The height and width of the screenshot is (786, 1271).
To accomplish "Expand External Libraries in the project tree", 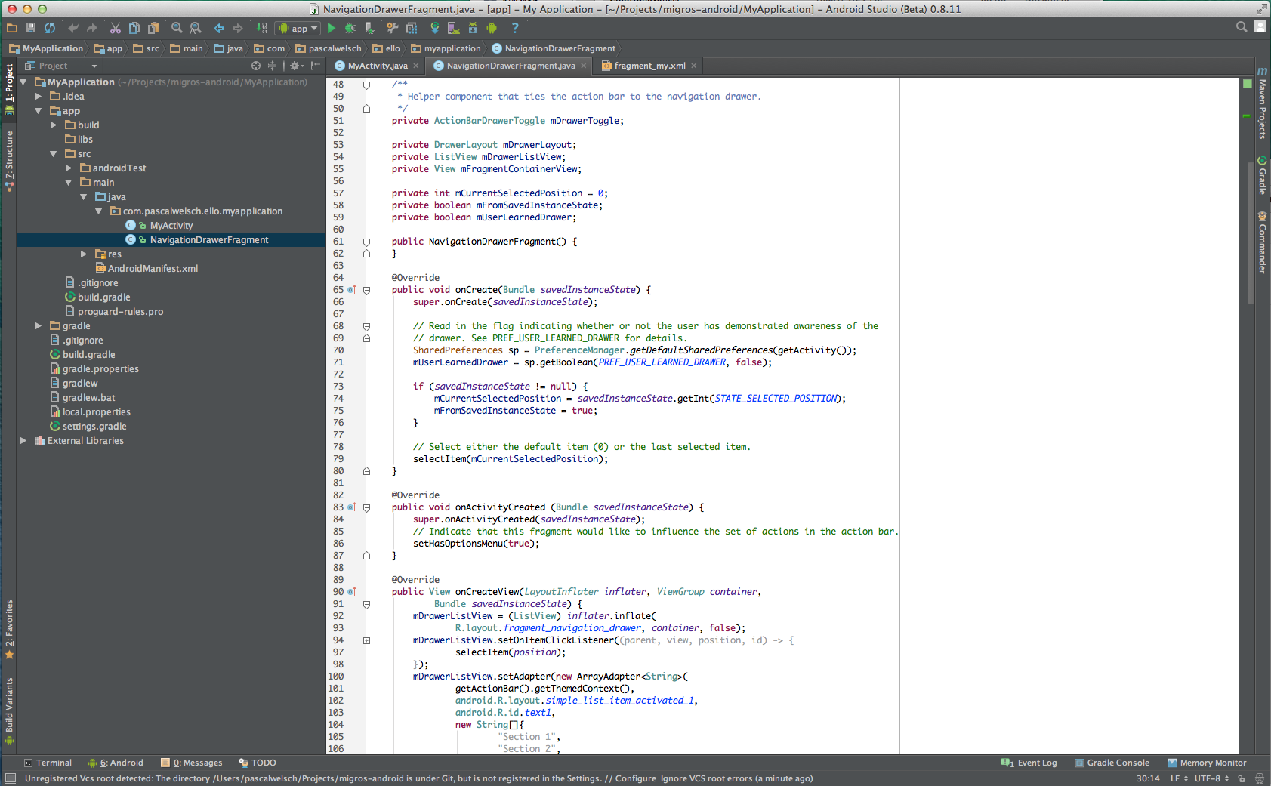I will point(23,441).
